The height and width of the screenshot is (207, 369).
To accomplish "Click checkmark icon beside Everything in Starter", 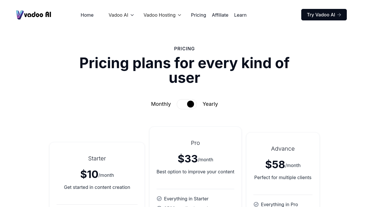I will point(159,199).
